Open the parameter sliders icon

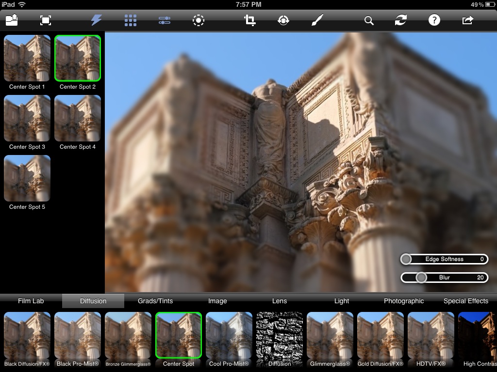click(165, 20)
